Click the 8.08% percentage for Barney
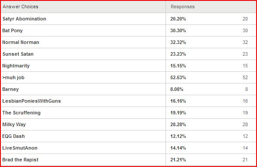257x167 pixels. pos(177,89)
